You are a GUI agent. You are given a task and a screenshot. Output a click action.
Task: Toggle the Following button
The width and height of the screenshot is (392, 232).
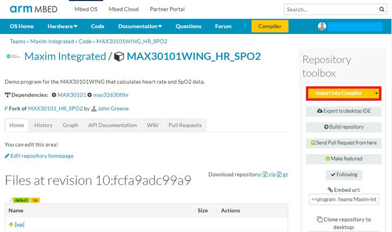point(344,174)
